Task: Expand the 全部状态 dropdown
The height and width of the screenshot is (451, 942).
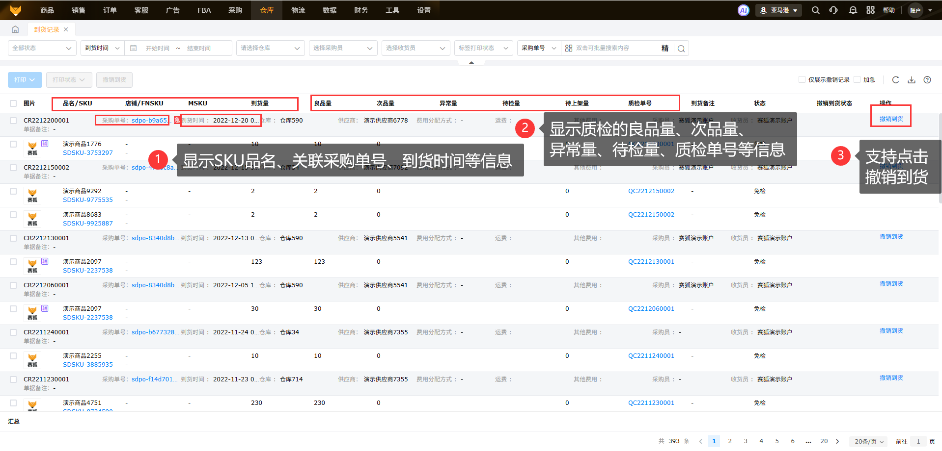Action: click(42, 48)
